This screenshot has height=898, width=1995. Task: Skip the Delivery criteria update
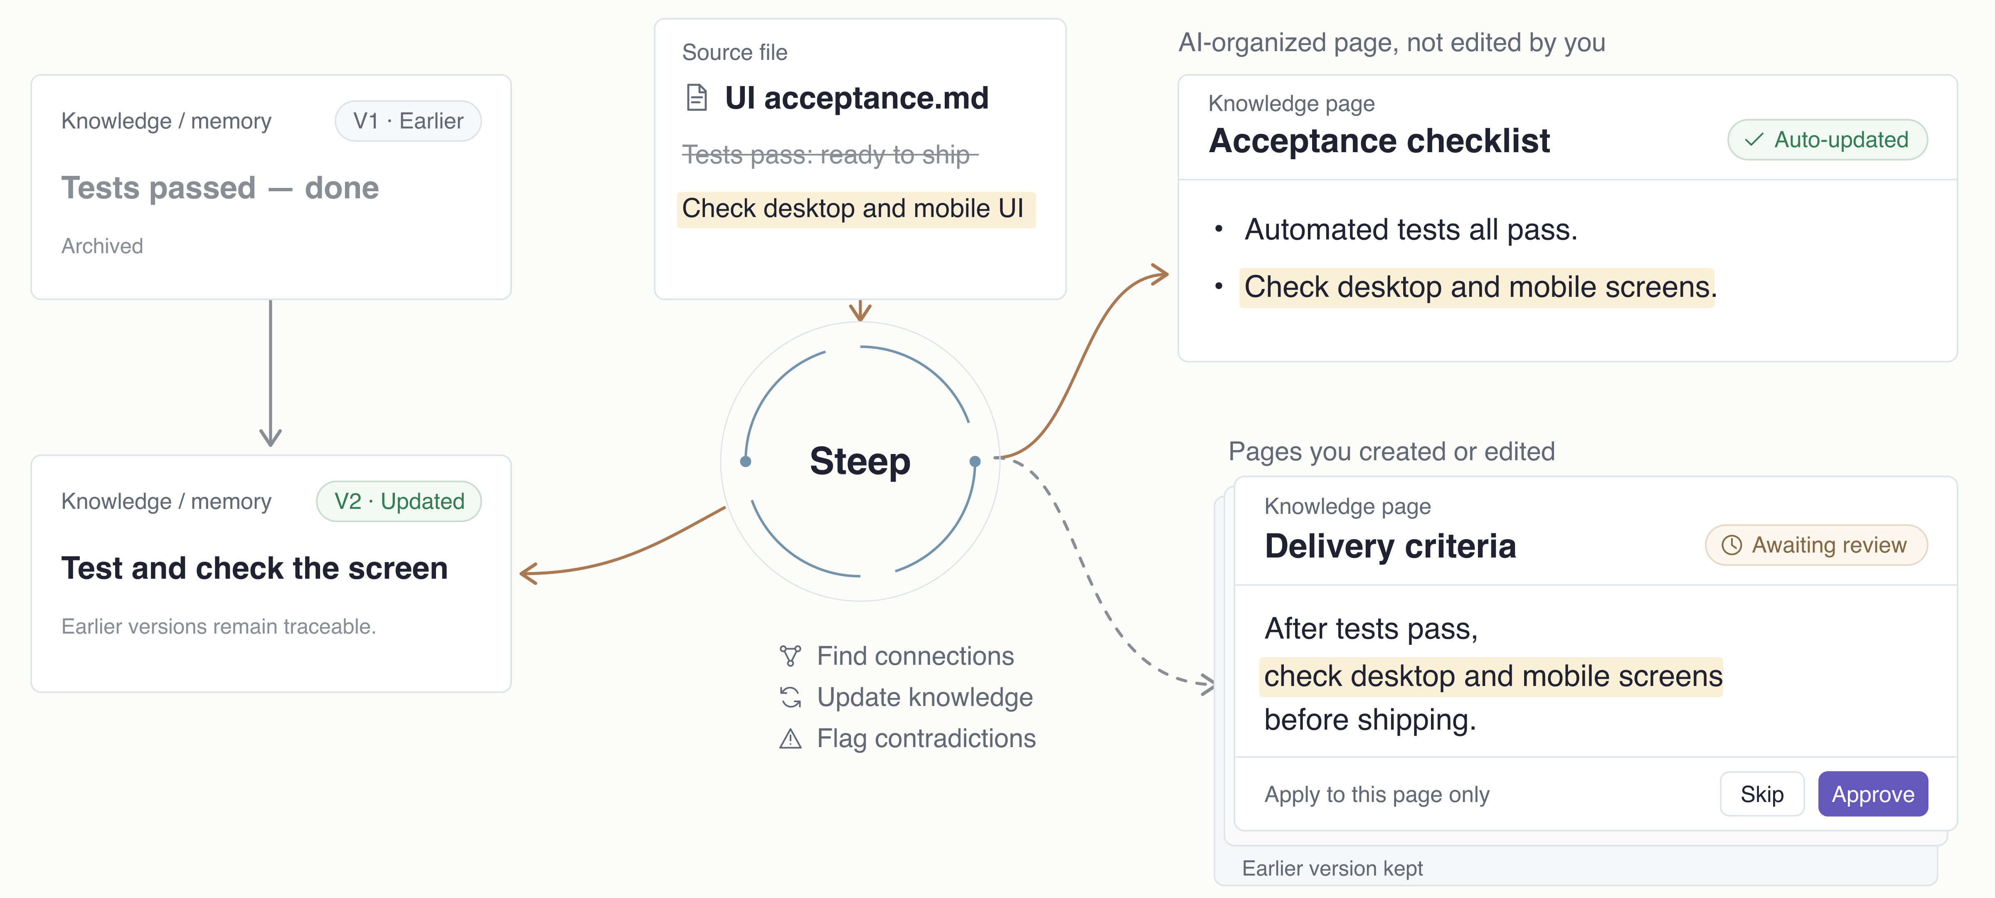1762,794
